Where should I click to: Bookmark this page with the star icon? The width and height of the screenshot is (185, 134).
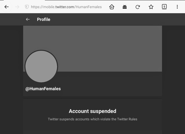pos(151,7)
